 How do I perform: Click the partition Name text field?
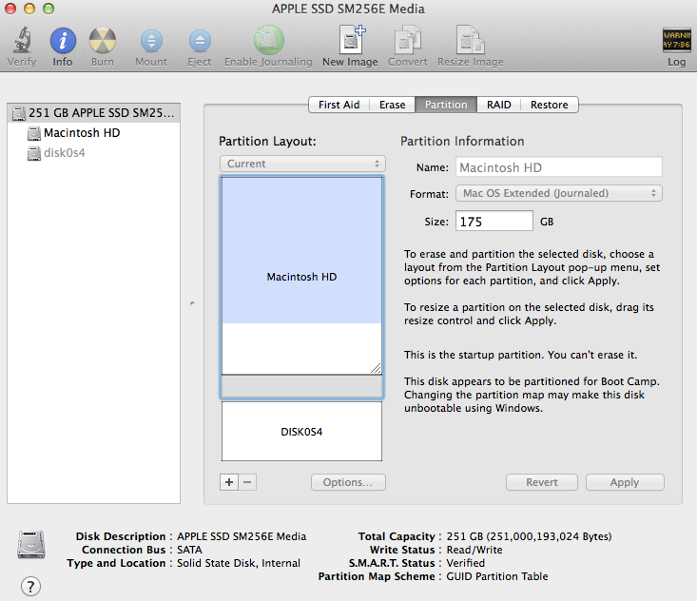[x=559, y=167]
